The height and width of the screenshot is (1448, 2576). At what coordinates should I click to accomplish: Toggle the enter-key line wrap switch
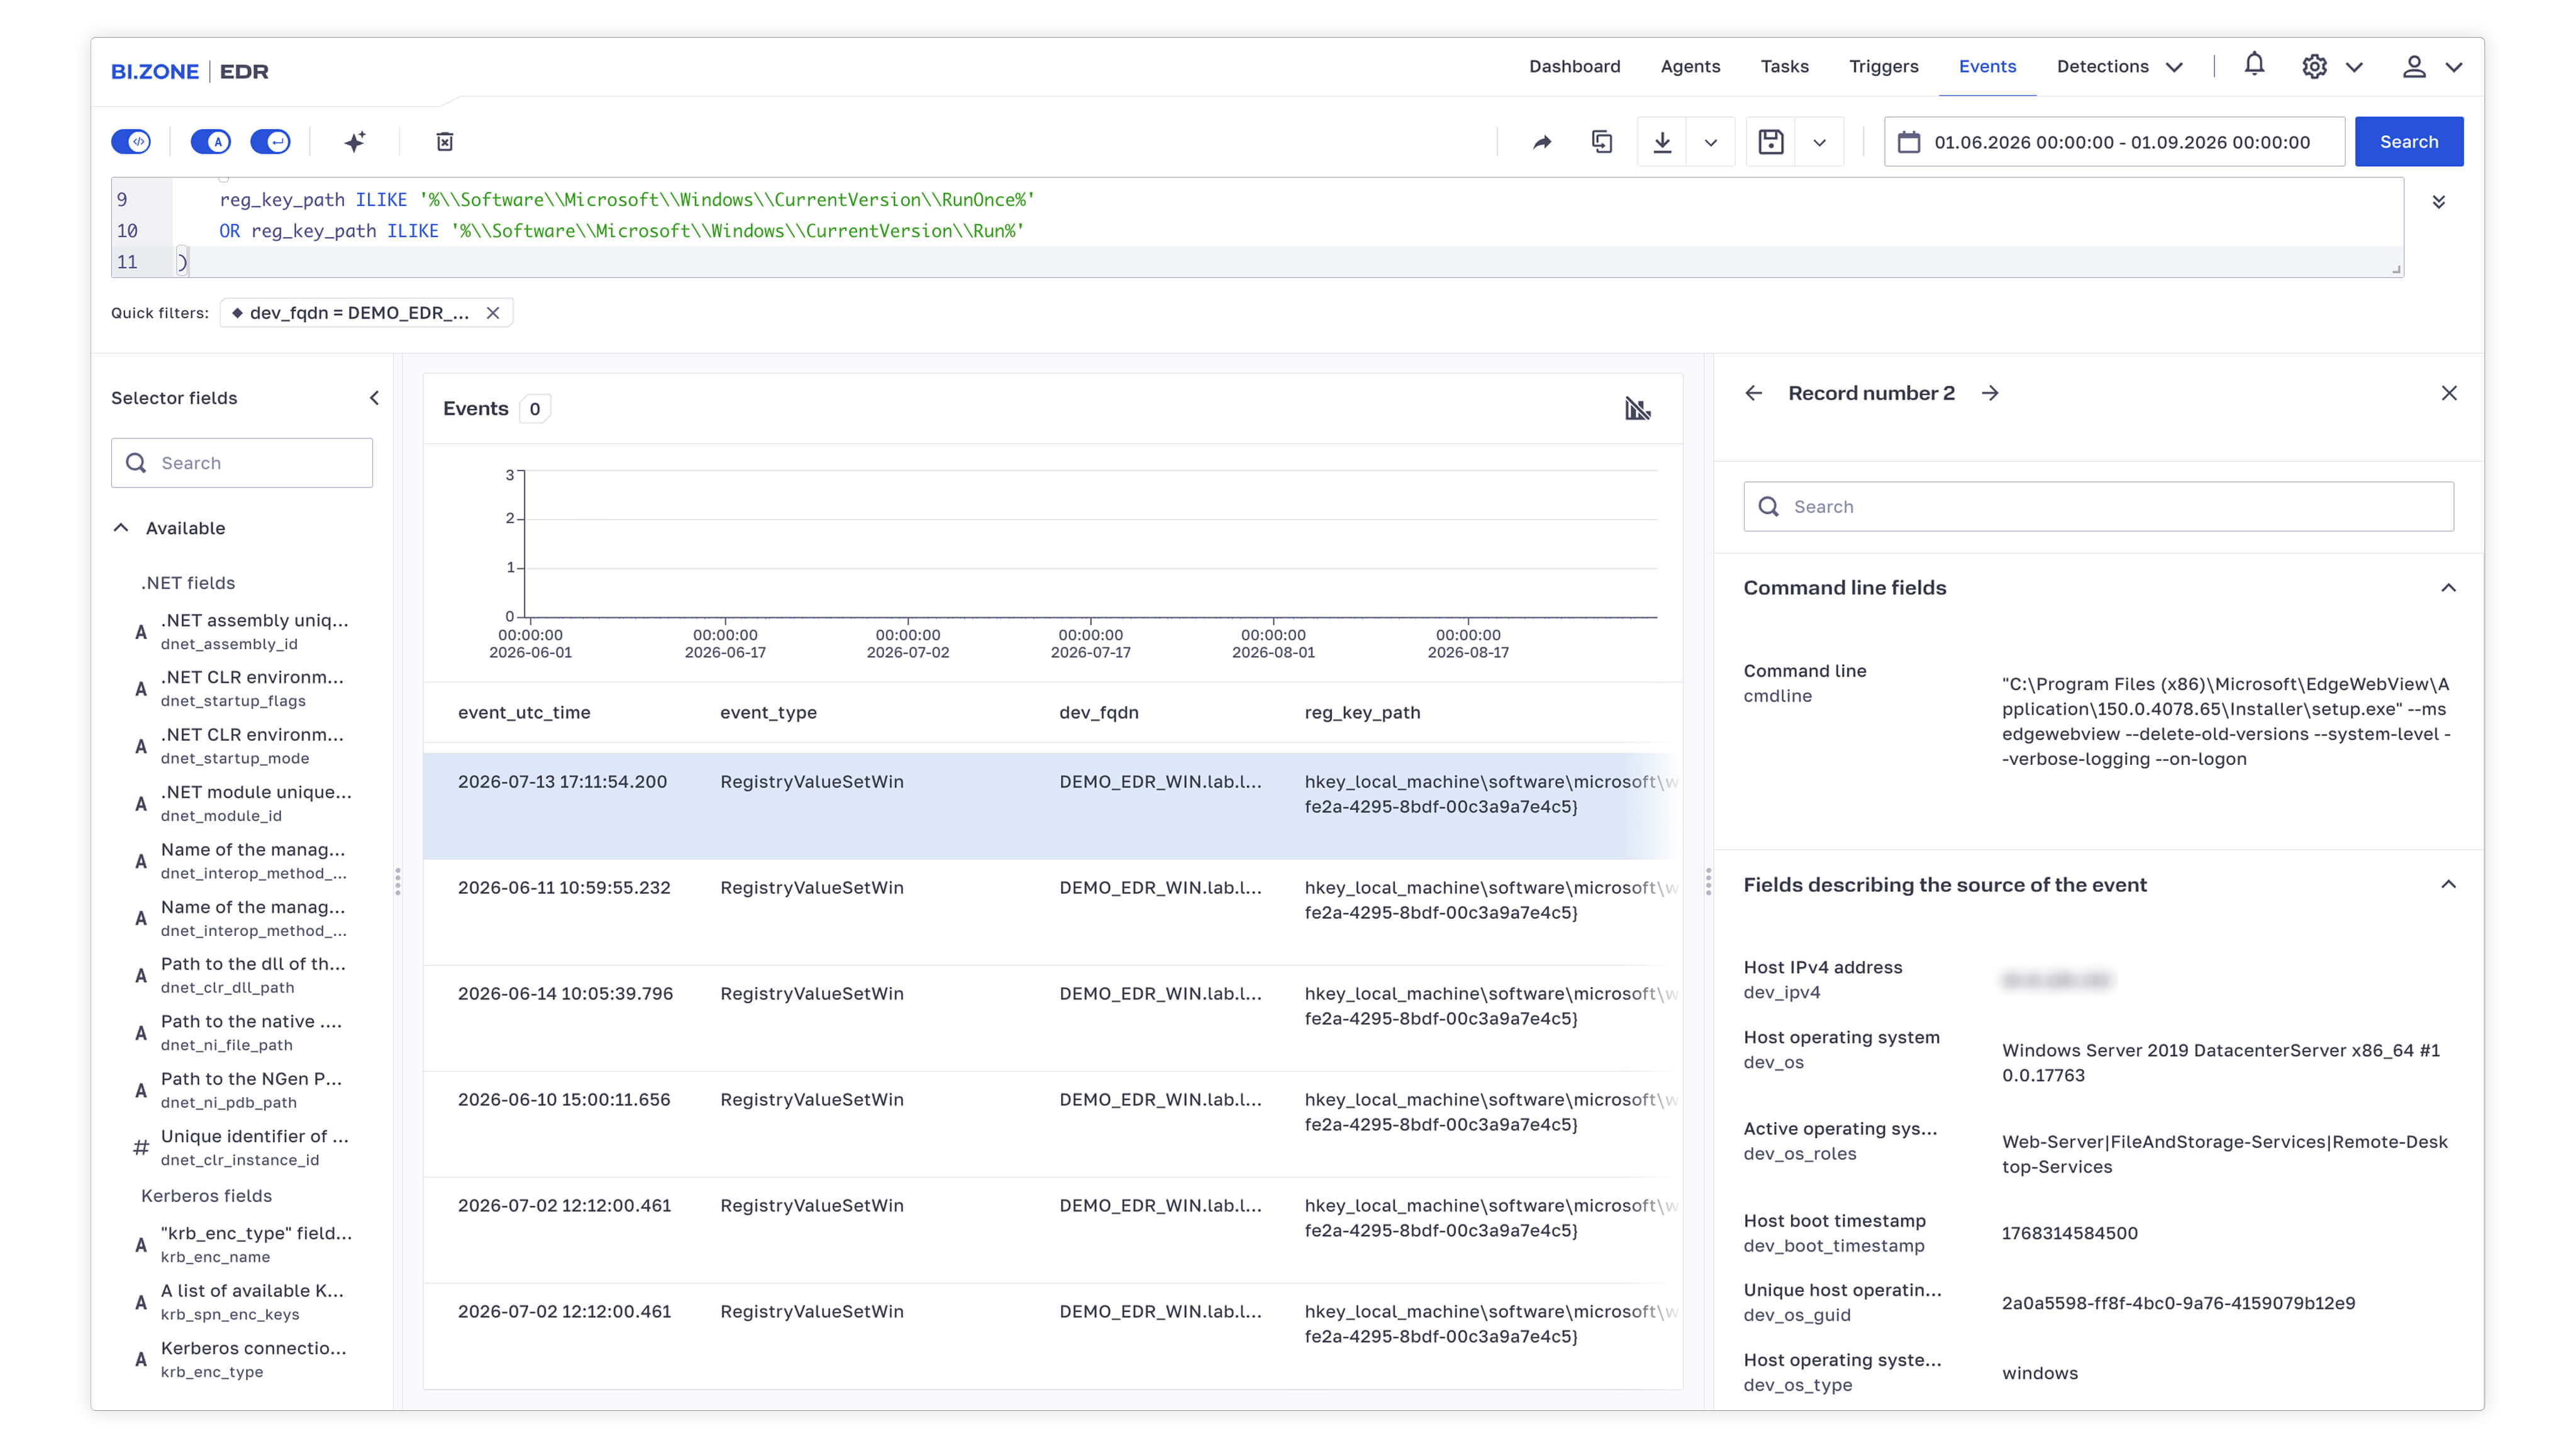coord(270,141)
